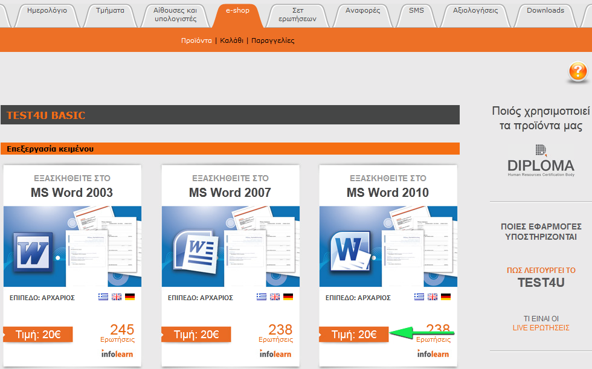Select German flag on MS Word 2010 card
Screen dimensions: 592x369
(x=446, y=297)
